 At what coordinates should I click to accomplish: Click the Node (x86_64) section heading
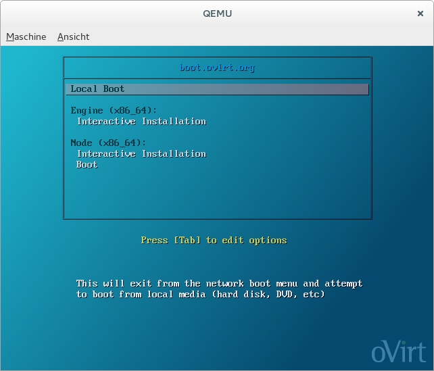click(x=108, y=143)
